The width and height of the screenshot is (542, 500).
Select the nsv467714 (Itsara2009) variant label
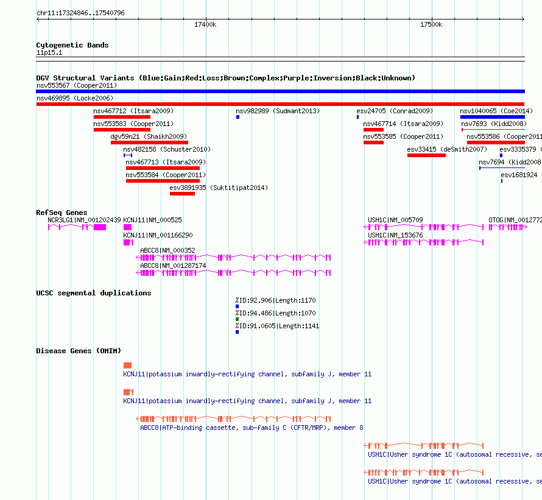[403, 124]
